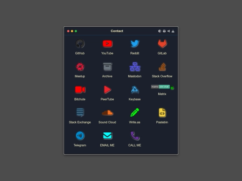This screenshot has height=181, width=242.
Task: Click the Matrix text label
Action: [x=162, y=94]
